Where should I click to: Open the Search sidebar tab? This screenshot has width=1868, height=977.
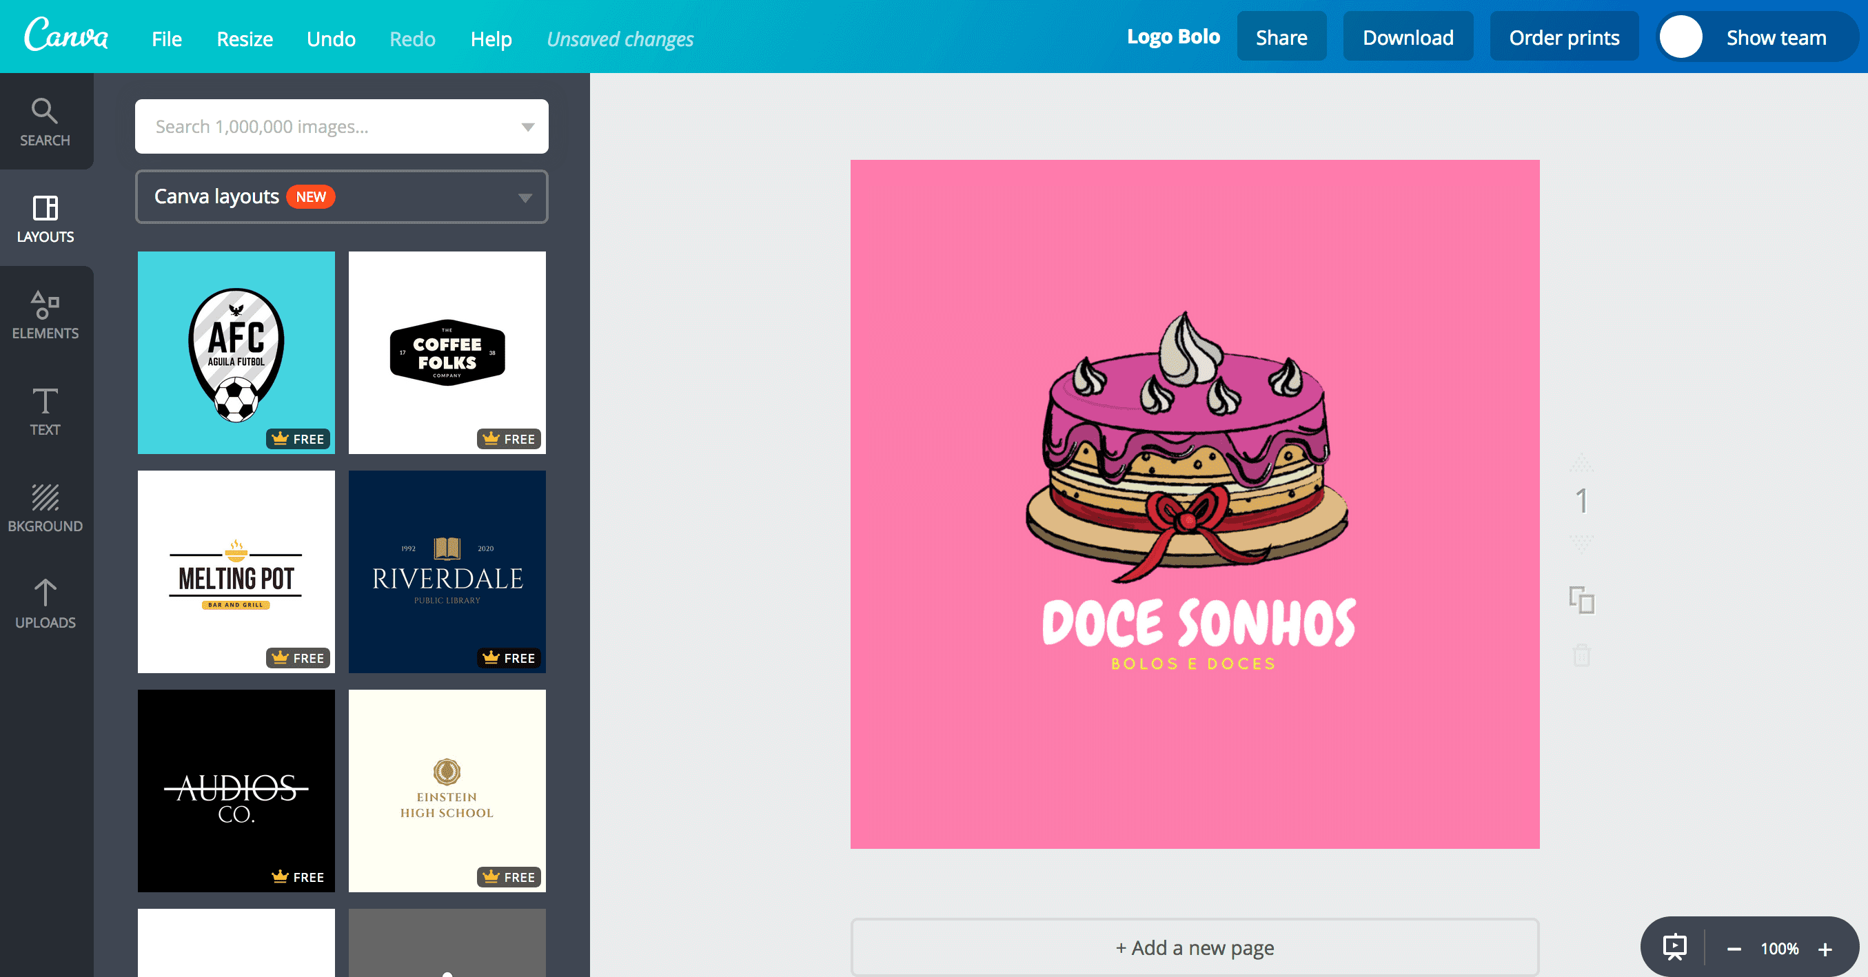45,122
